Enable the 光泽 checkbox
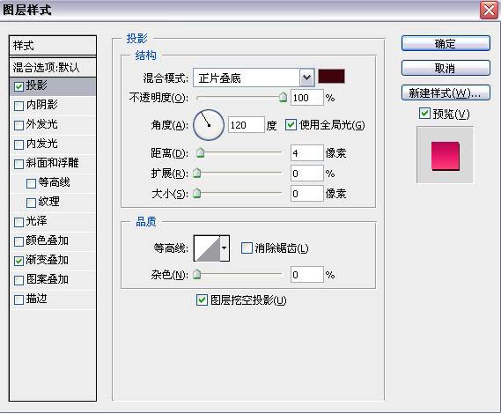This screenshot has width=501, height=414. coord(18,222)
